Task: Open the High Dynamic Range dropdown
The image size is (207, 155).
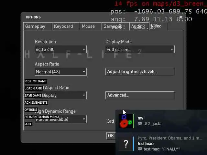Action: point(60,119)
